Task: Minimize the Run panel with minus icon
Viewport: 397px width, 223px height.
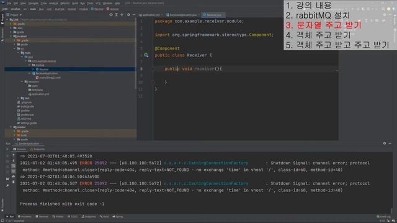Action: pos(390,143)
